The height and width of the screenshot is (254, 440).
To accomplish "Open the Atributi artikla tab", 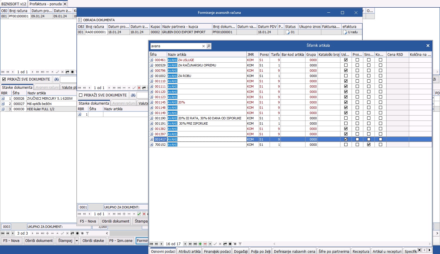I will point(189,251).
